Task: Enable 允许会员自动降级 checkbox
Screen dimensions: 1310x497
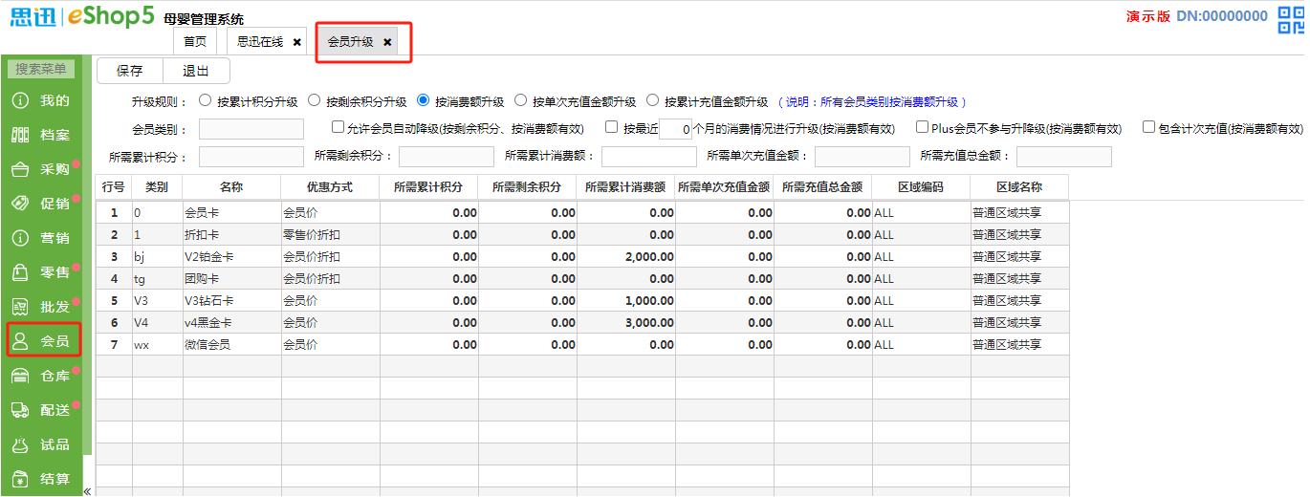Action: (x=338, y=127)
